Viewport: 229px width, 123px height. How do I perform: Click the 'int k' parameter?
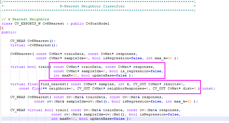click(x=124, y=84)
